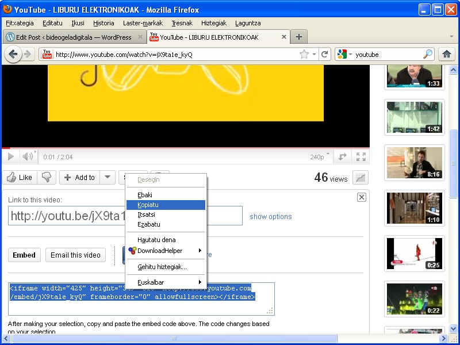Click the YouTube favicon in address bar
This screenshot has height=345, width=460.
47,54
